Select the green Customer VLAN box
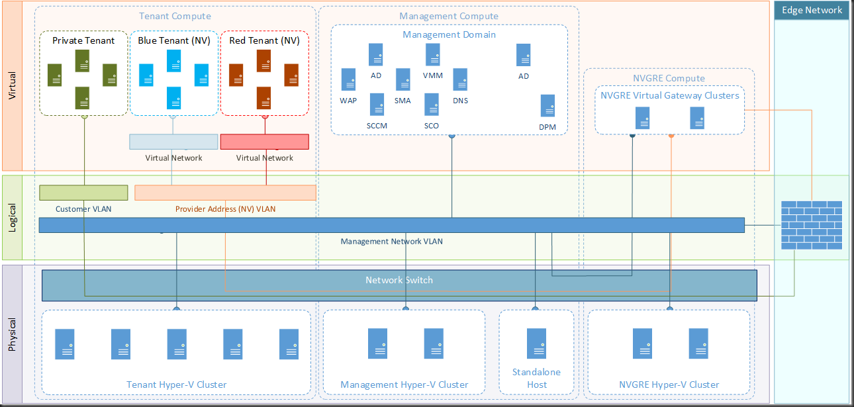This screenshot has height=407, width=854. pyautogui.click(x=83, y=193)
